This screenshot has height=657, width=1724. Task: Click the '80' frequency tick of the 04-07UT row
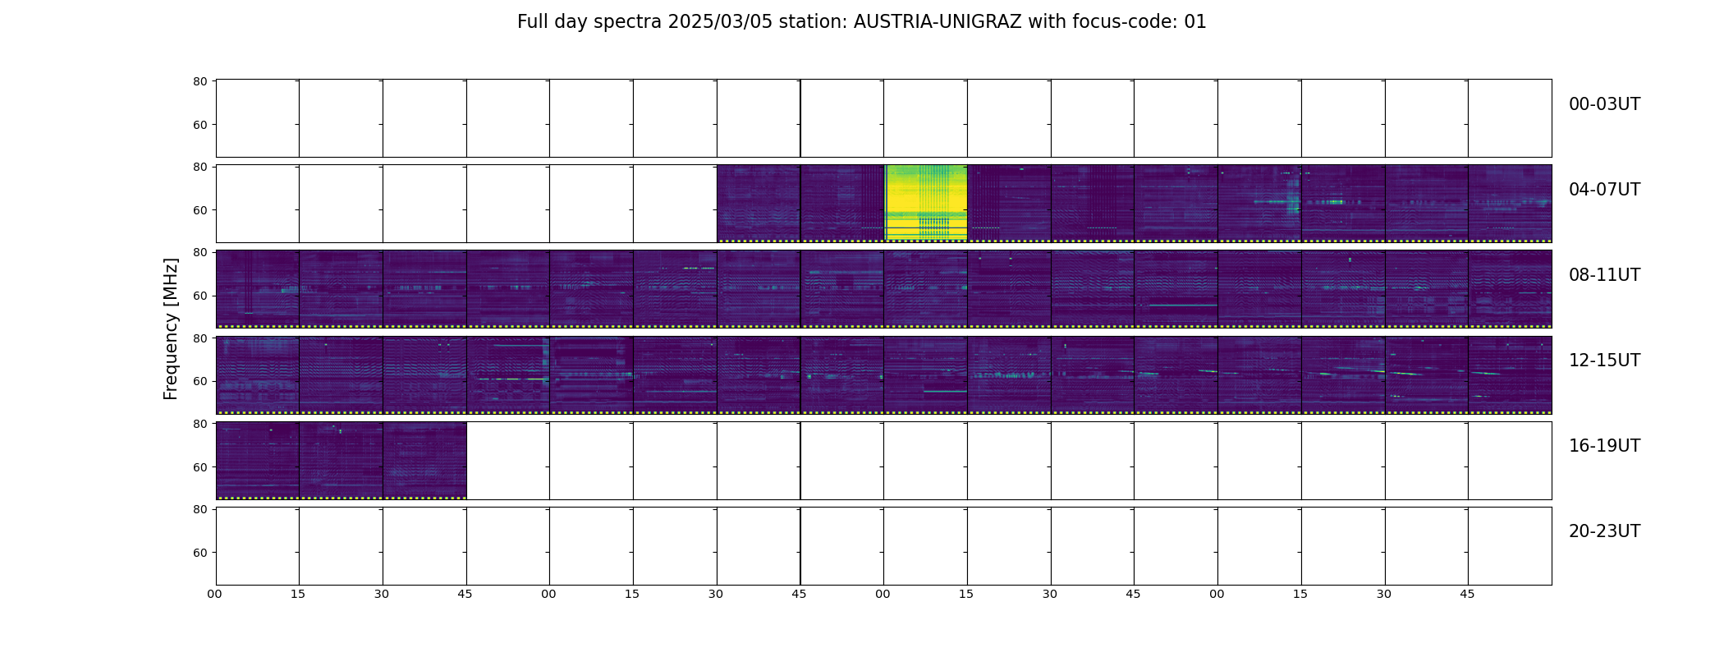(199, 167)
